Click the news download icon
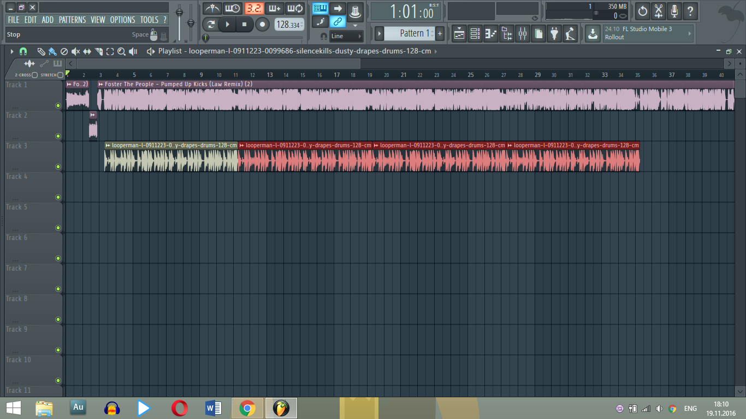The image size is (746, 419). 593,33
